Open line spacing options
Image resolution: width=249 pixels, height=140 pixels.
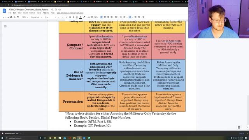[116, 17]
